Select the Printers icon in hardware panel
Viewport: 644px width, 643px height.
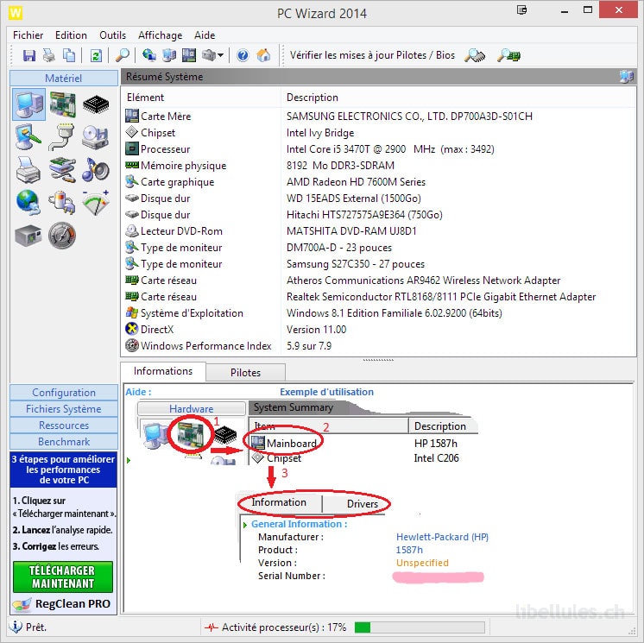pyautogui.click(x=28, y=169)
